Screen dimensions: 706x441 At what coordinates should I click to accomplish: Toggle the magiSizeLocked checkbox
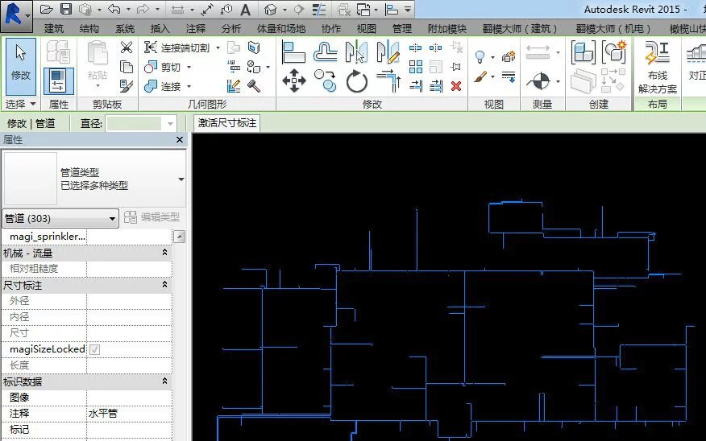click(94, 349)
